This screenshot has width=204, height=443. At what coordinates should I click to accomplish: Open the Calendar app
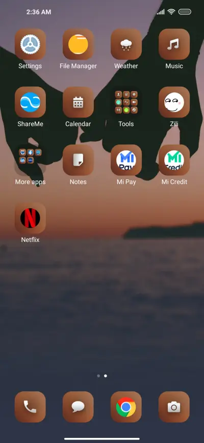coord(78,102)
